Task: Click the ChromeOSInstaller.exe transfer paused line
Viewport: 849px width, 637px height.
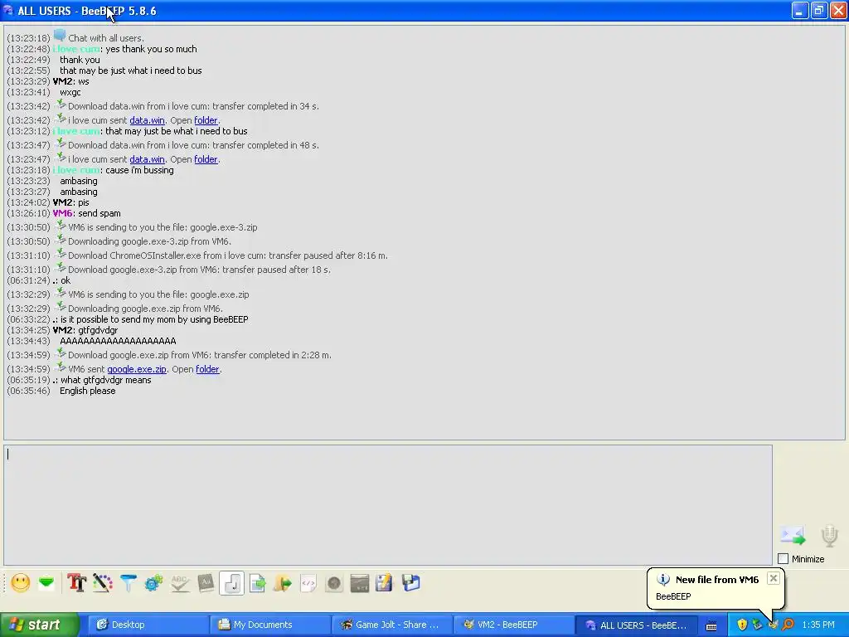Action: [228, 255]
